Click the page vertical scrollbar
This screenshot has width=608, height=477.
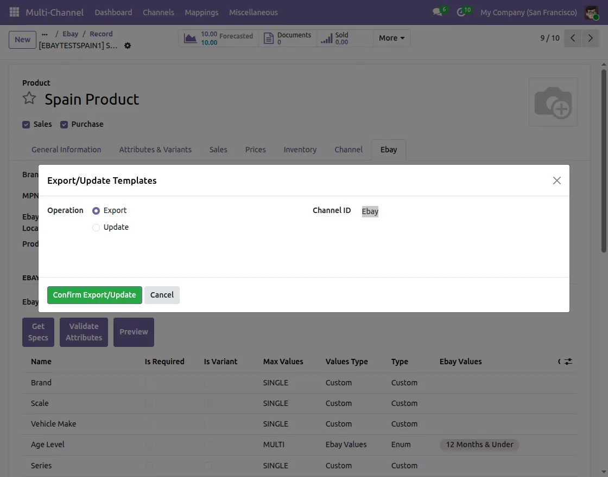(x=603, y=160)
